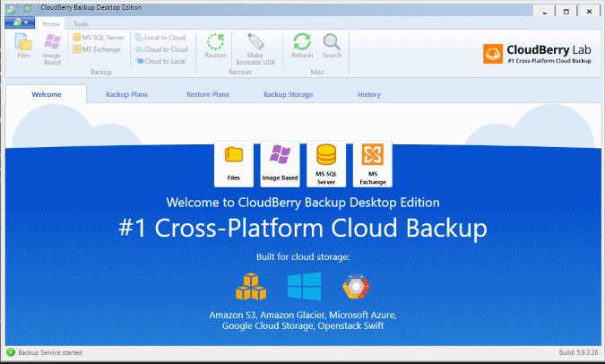The height and width of the screenshot is (364, 605).
Task: Open the Backup Plans tab
Action: click(x=126, y=94)
